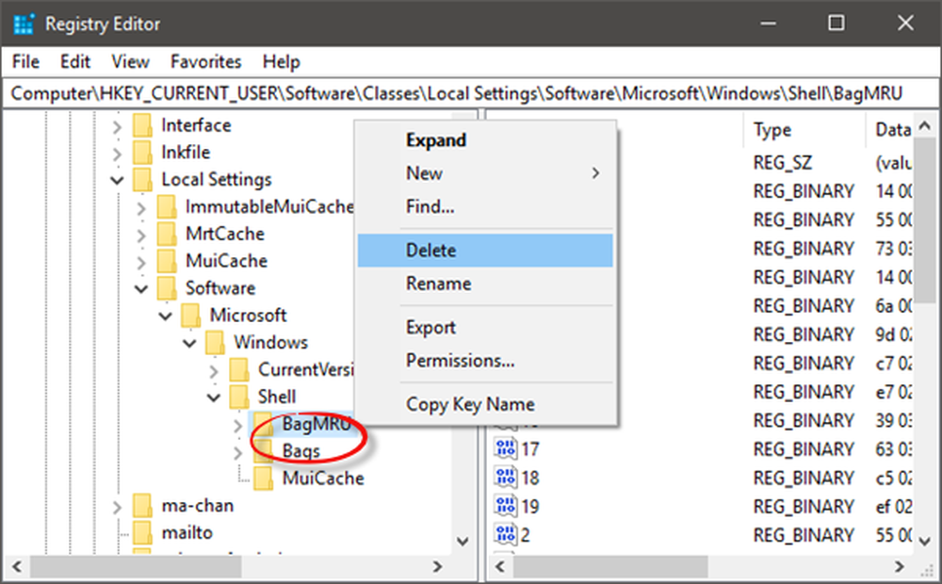Viewport: 942px width, 584px height.
Task: Click binary value icon for entry 19
Action: tap(505, 507)
